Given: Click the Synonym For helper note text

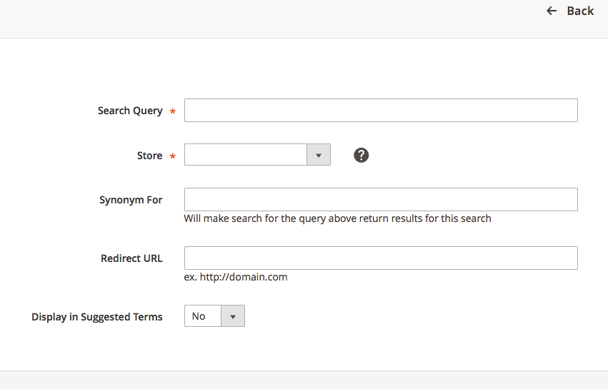Looking at the screenshot, I should pyautogui.click(x=337, y=218).
